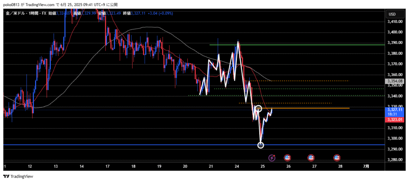Click the purple lightning event icon
The width and height of the screenshot is (409, 182).
point(272,158)
